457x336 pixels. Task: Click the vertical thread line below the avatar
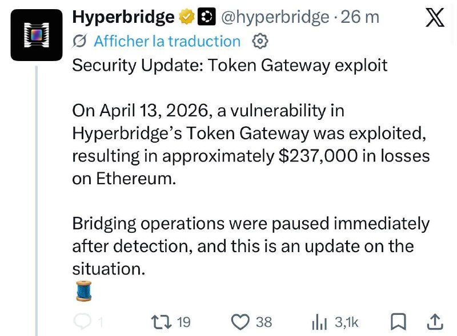pyautogui.click(x=37, y=200)
